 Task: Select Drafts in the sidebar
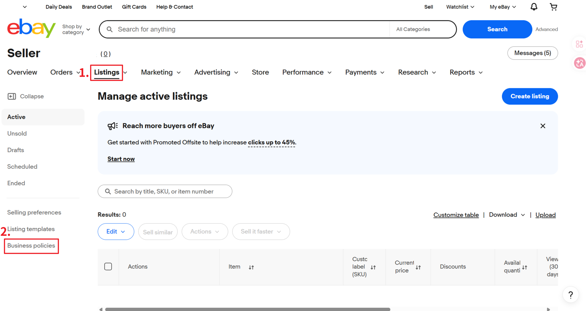point(15,150)
